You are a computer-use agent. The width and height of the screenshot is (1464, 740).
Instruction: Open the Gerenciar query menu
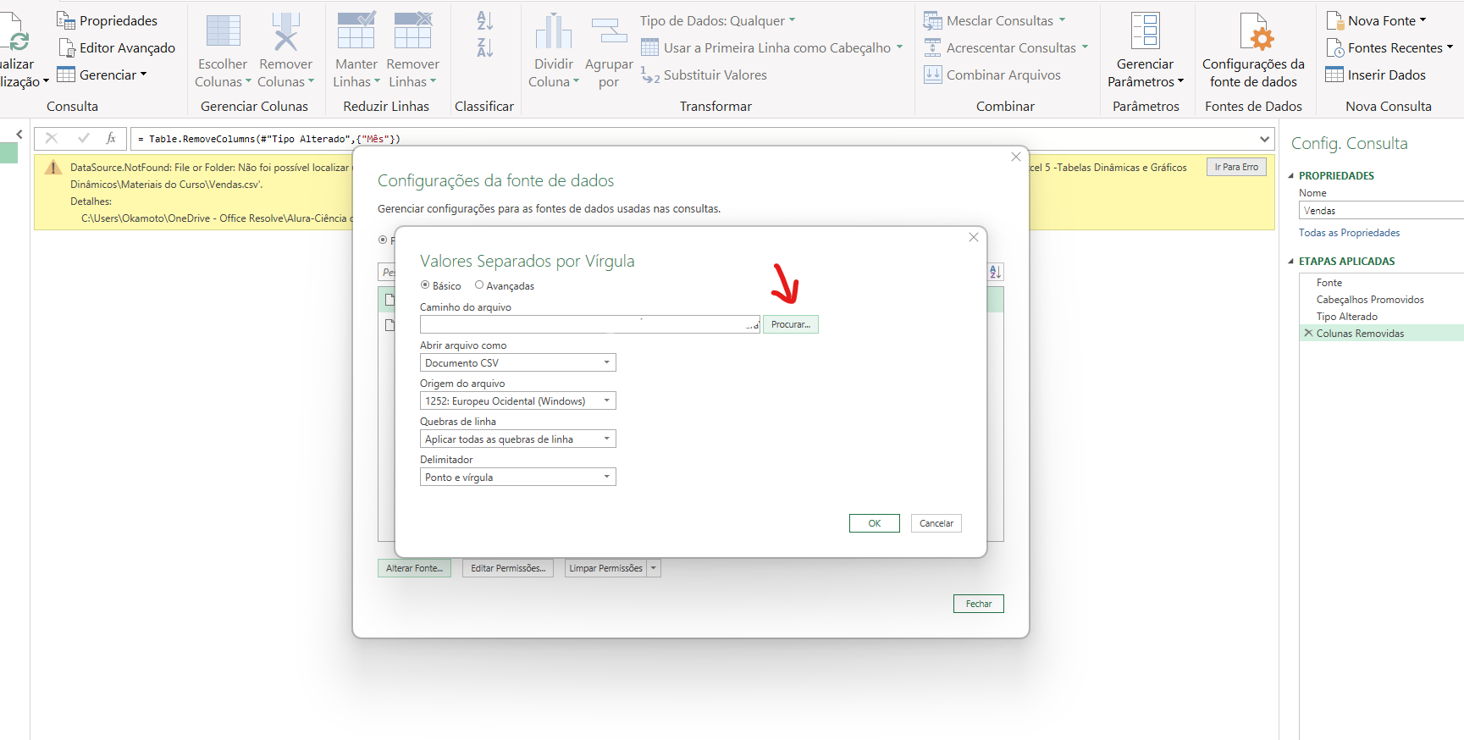[102, 75]
